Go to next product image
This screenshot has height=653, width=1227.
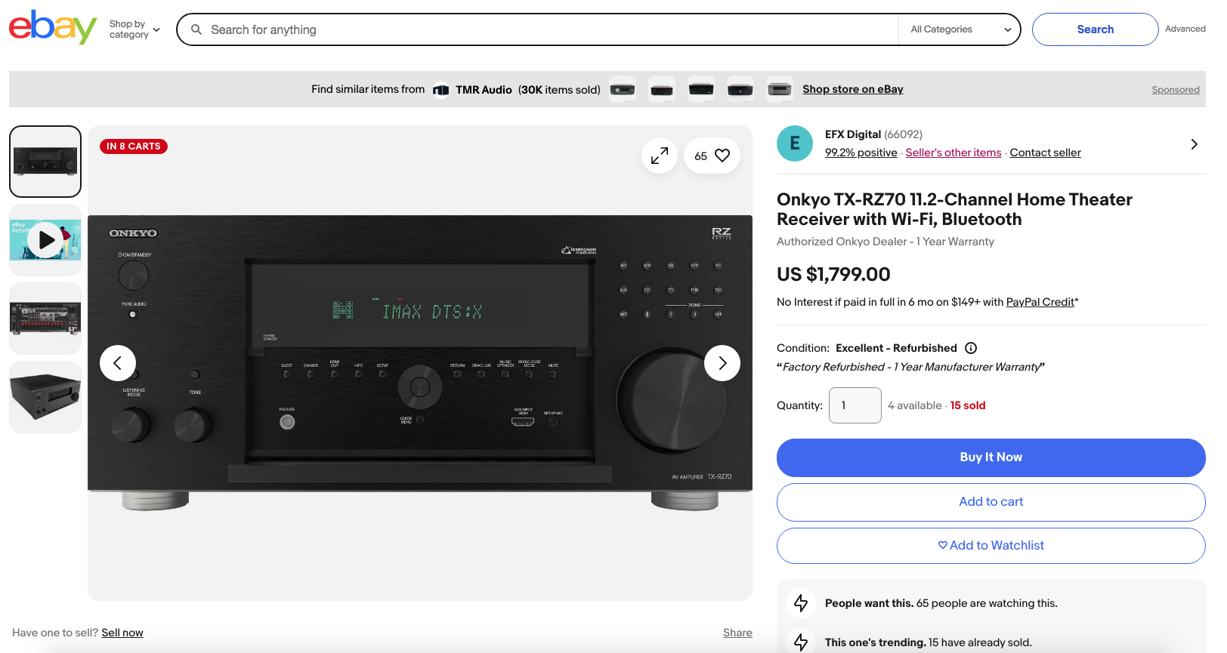point(722,363)
